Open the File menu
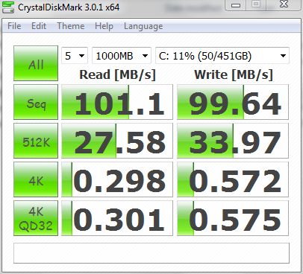 [14, 26]
